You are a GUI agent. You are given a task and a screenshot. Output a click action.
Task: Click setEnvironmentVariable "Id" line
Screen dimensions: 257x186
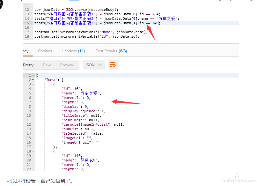point(87,36)
